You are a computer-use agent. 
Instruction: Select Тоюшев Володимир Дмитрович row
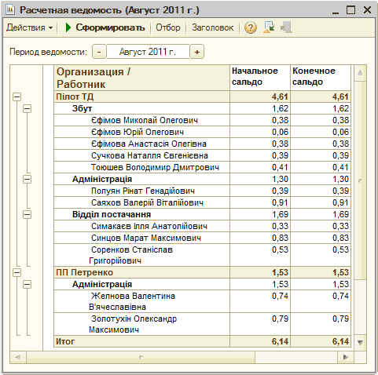point(202,167)
